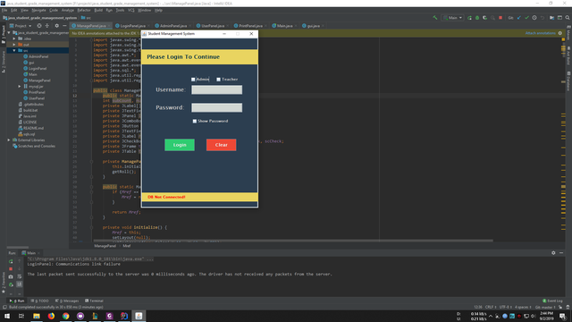Image resolution: width=572 pixels, height=322 pixels.
Task: Rerun Main in Run panel
Action: tap(11, 261)
